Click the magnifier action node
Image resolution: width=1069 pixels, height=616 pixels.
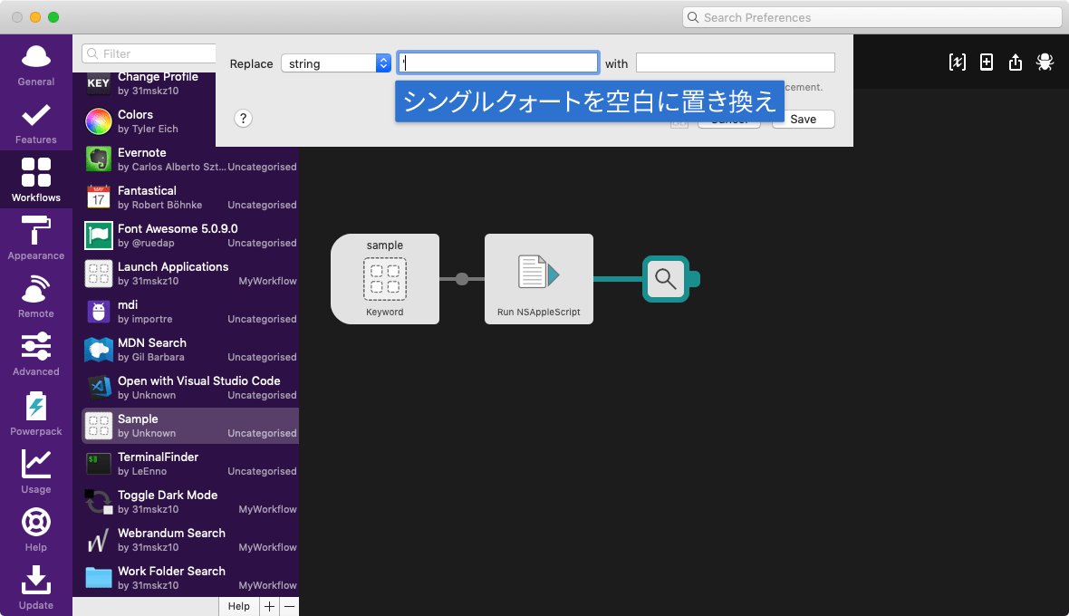click(x=666, y=279)
